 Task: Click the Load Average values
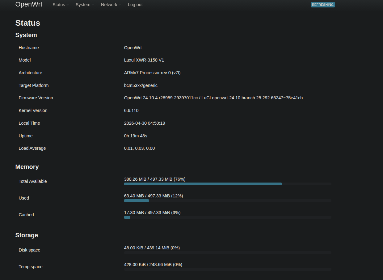point(140,148)
